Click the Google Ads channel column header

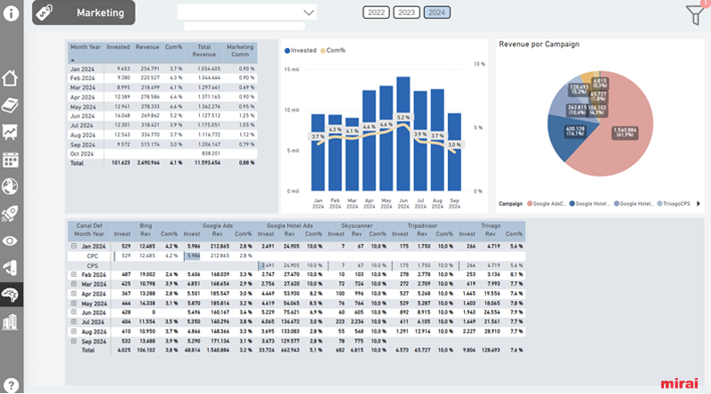click(x=218, y=225)
